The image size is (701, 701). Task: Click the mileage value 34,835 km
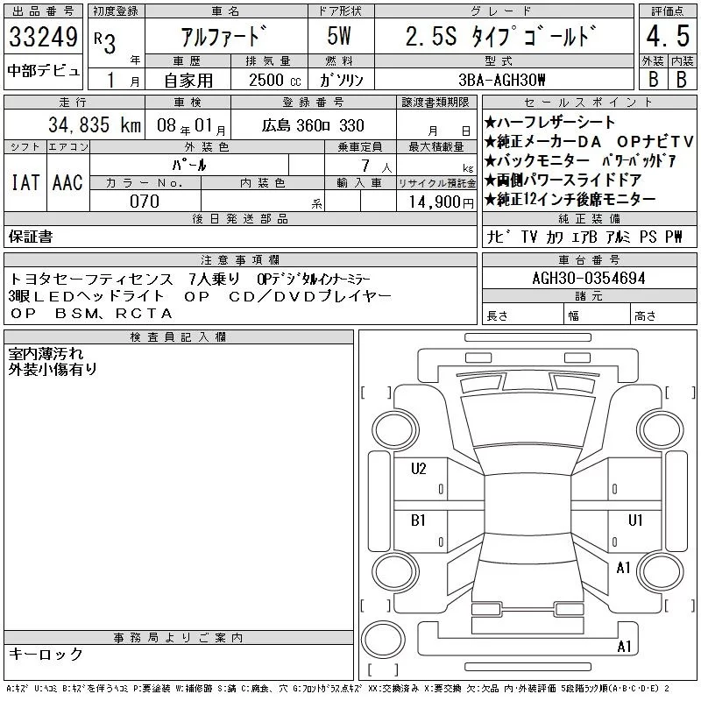point(95,124)
